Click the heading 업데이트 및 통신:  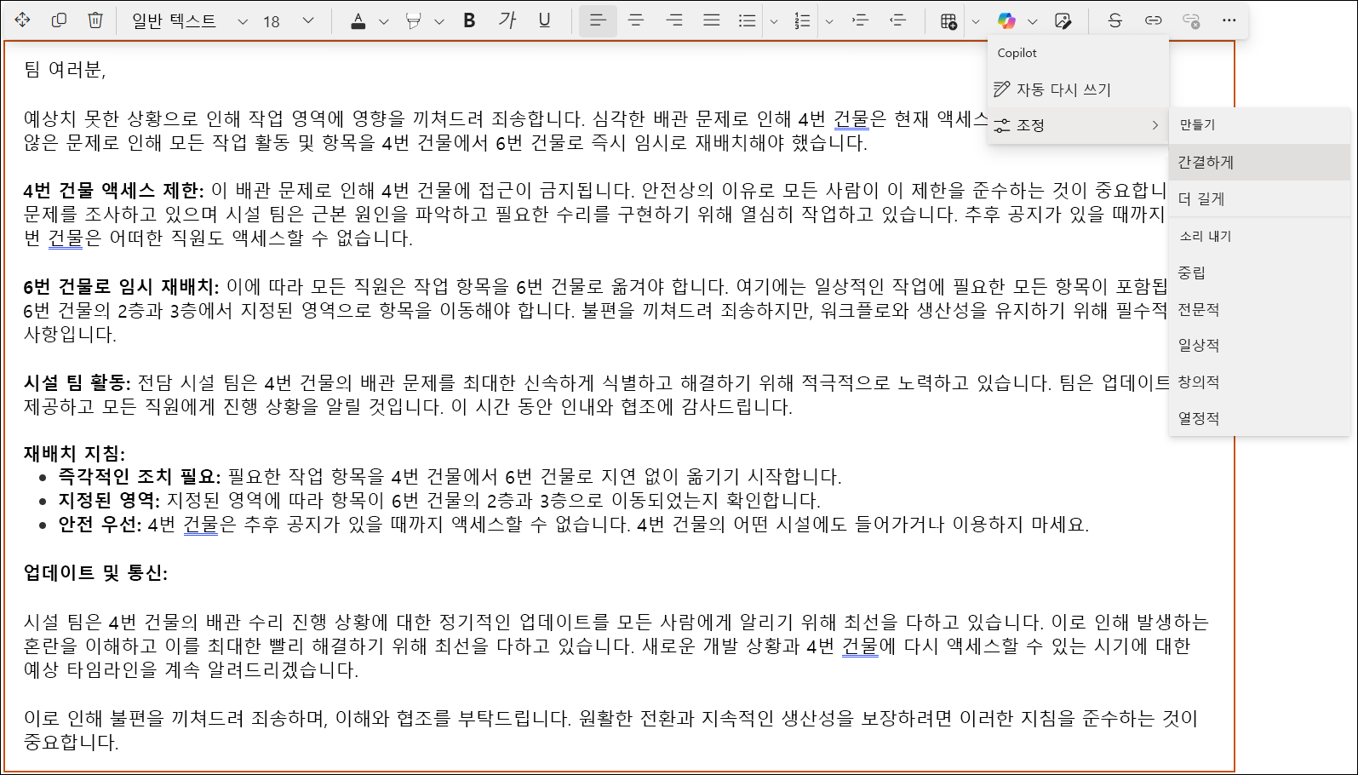(x=95, y=572)
